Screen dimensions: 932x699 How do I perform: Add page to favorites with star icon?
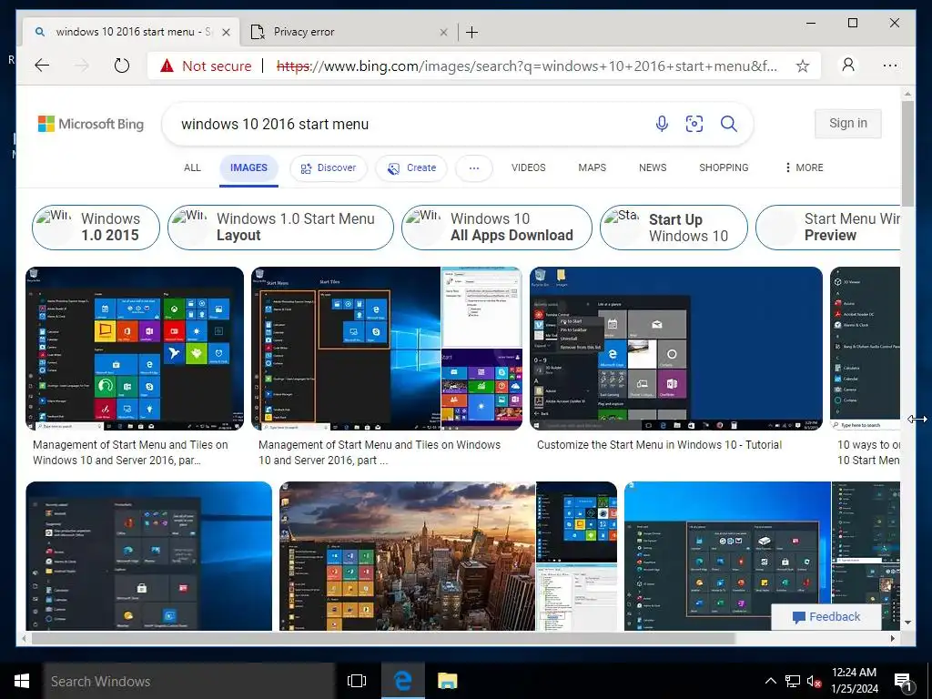[803, 66]
